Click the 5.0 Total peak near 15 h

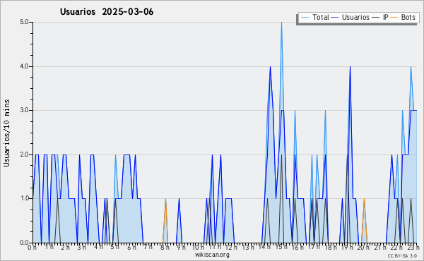(281, 23)
